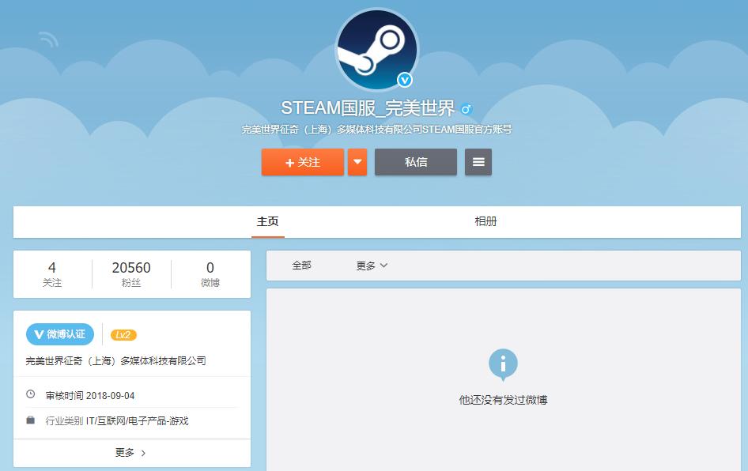Select the 全部 filter
This screenshot has width=748, height=471.
(x=301, y=266)
